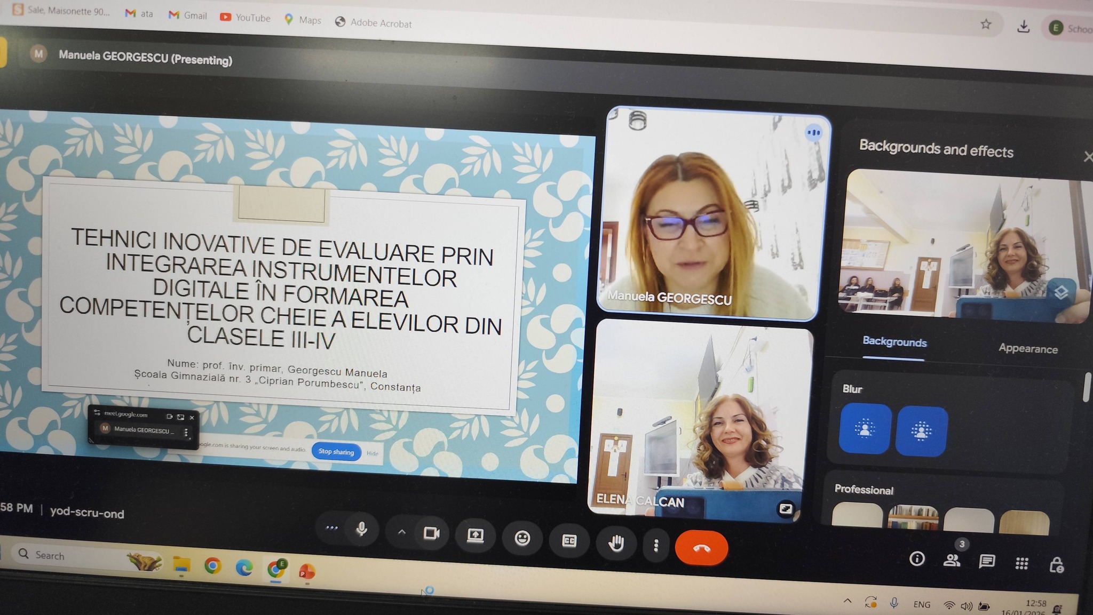Mute the microphone
Screen dimensions: 1093x615
[361, 529]
